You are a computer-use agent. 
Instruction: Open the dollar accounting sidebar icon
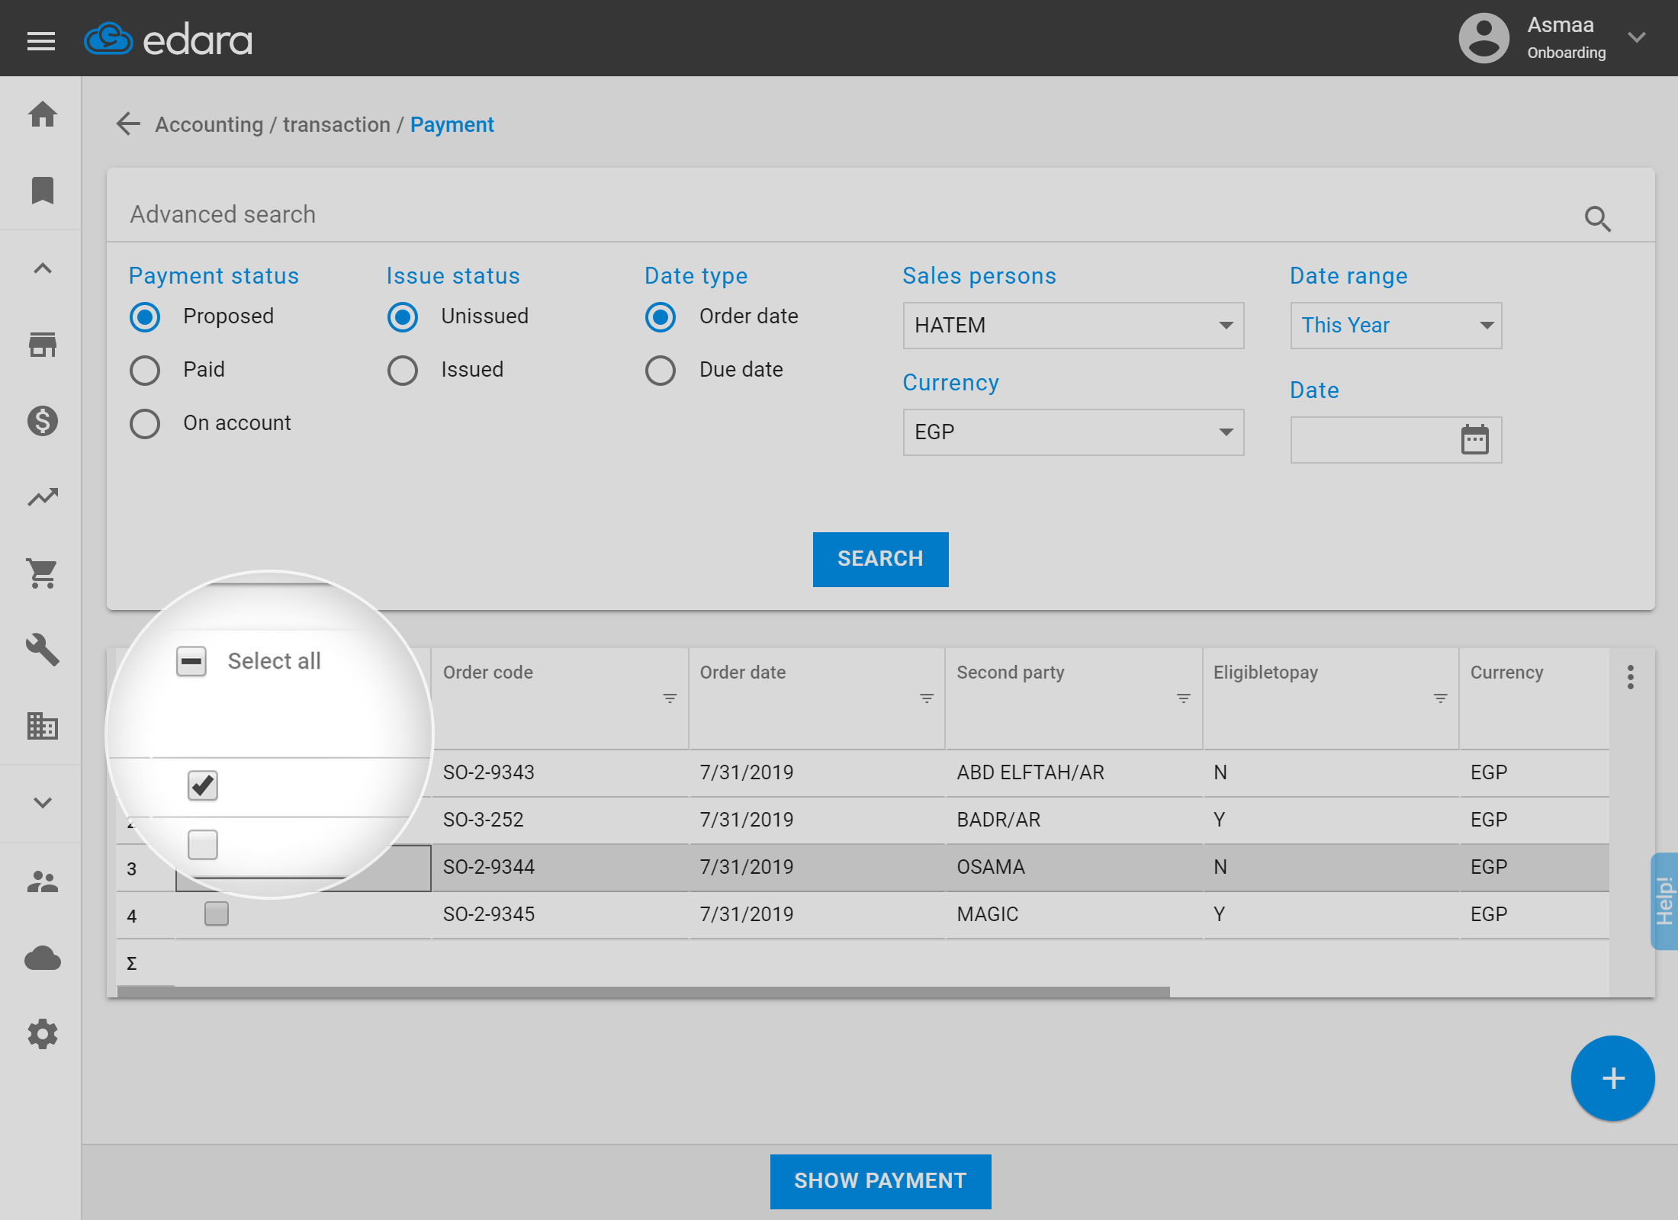43,420
